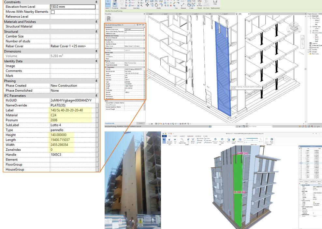Image resolution: width=322 pixels, height=229 pixels.
Task: Click the redo arrow icon in BIM viewer ribbon
Action: click(x=222, y=139)
